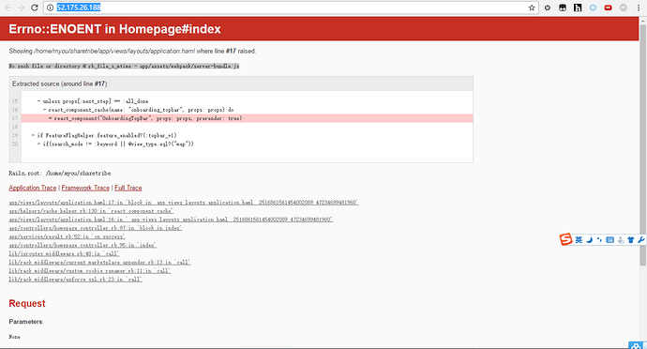Open the black rounded-square extension icon
This screenshot has width=647, height=349.
[563, 8]
